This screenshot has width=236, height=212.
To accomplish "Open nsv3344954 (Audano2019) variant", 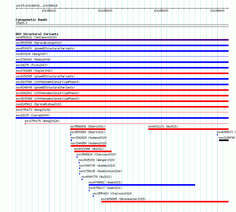I will pyautogui.click(x=89, y=143).
